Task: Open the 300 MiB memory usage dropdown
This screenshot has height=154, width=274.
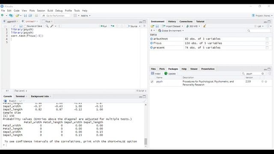Action: coord(193,26)
